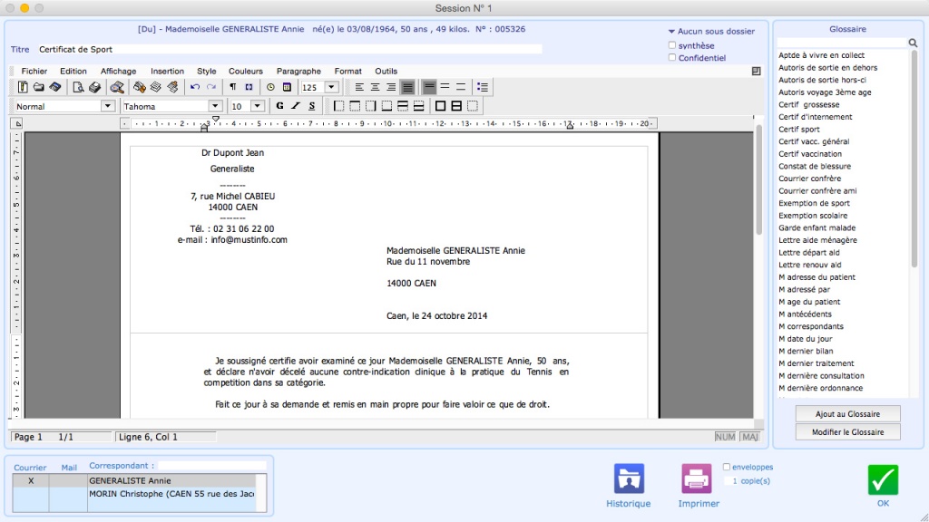Open the Insertion menu
929x522 pixels.
coord(167,71)
